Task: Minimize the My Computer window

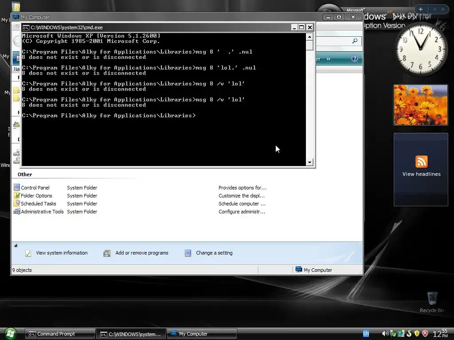Action: (x=328, y=17)
